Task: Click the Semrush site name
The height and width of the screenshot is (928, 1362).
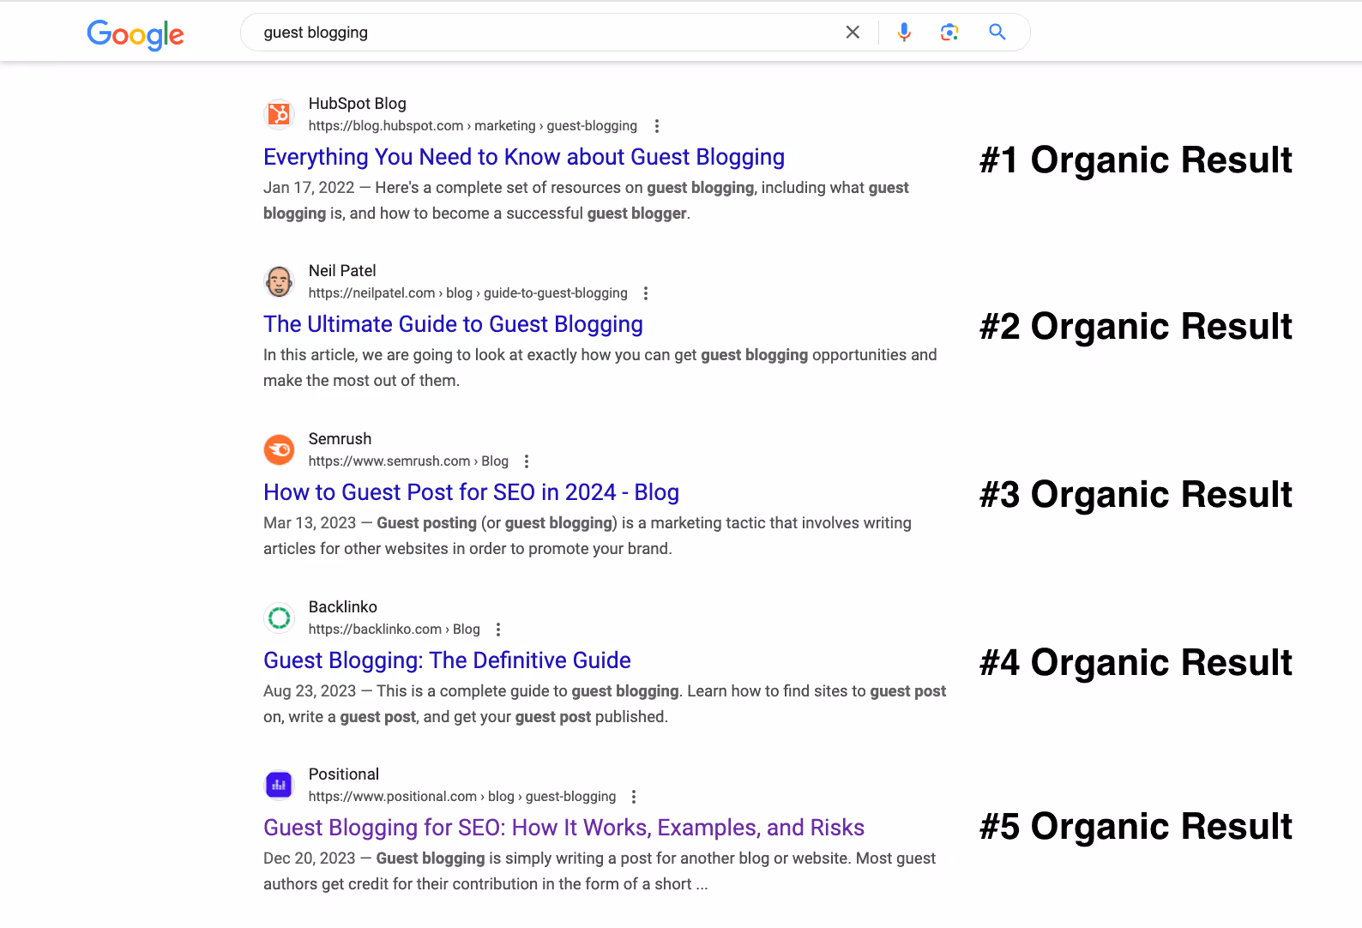Action: (340, 439)
